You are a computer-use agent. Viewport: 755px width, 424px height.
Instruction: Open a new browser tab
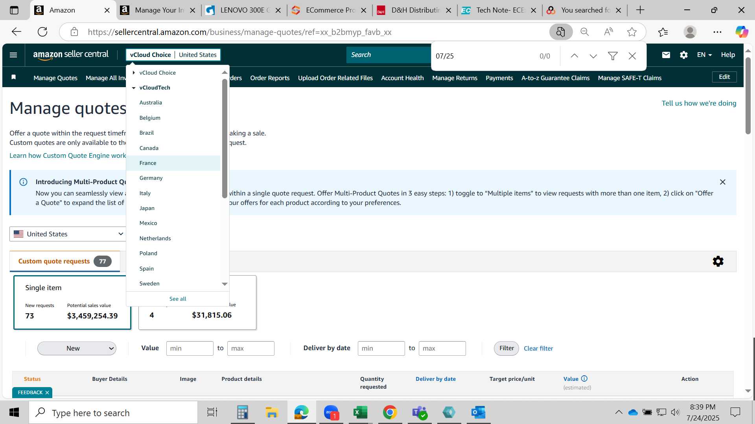[x=640, y=10]
